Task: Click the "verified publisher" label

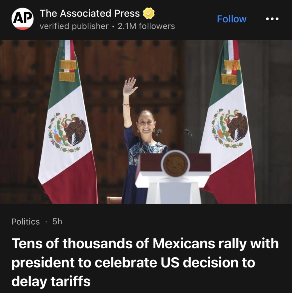Action: coord(74,26)
